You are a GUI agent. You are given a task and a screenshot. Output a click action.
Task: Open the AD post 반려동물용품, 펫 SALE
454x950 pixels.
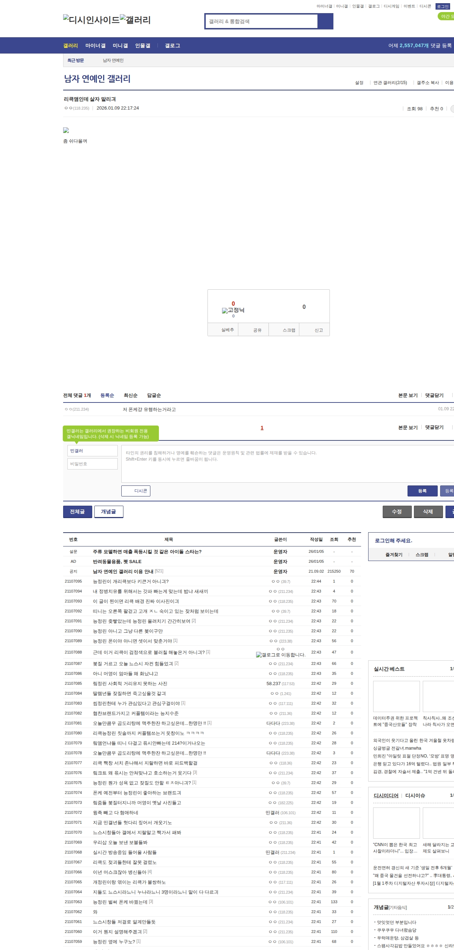(x=117, y=561)
